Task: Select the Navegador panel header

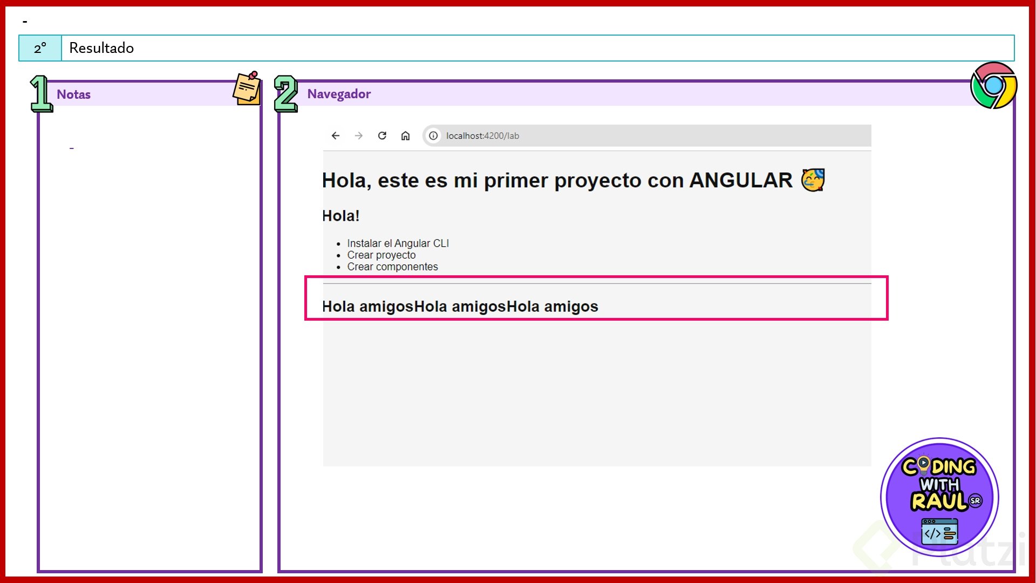Action: click(339, 94)
